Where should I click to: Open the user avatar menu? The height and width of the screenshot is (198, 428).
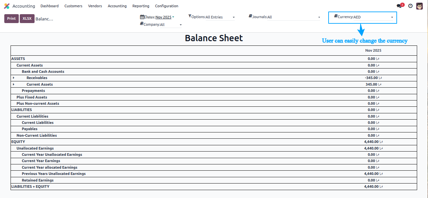(419, 6)
